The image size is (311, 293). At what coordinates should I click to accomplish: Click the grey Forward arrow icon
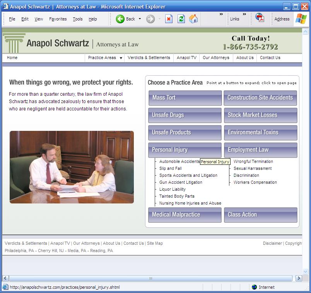point(150,19)
